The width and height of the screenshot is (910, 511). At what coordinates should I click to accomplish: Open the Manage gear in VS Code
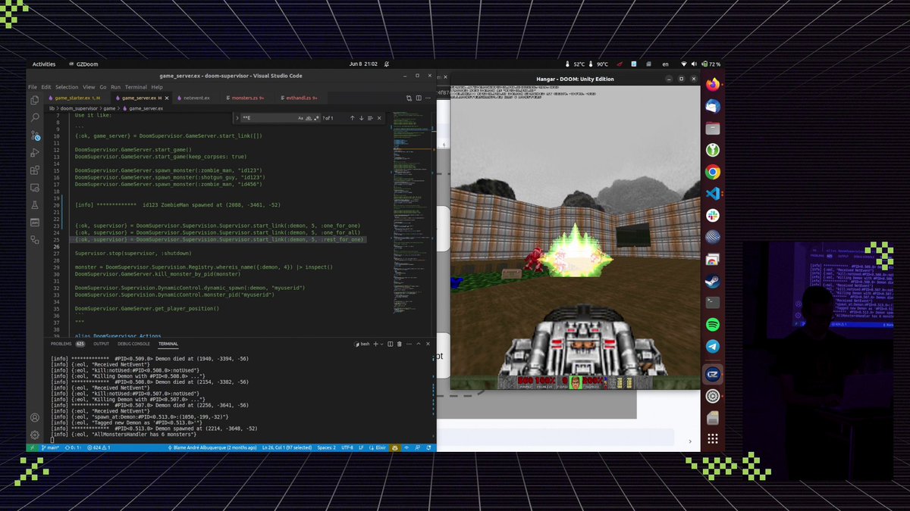[35, 435]
